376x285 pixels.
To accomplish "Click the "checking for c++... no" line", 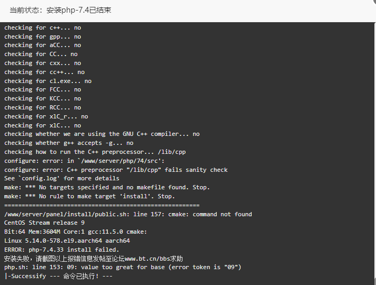I will (43, 28).
